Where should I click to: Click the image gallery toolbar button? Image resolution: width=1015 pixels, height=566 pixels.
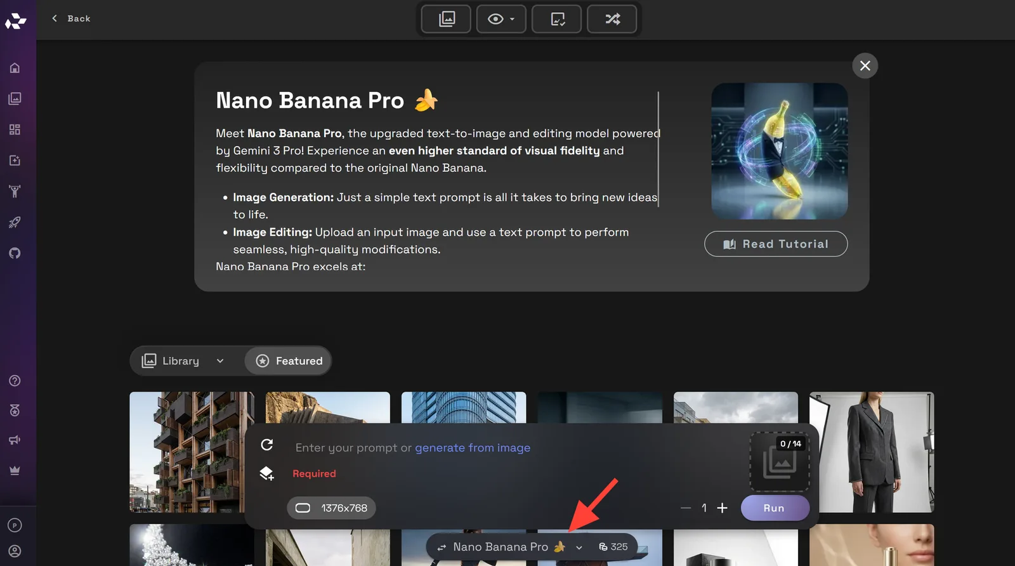pos(446,19)
